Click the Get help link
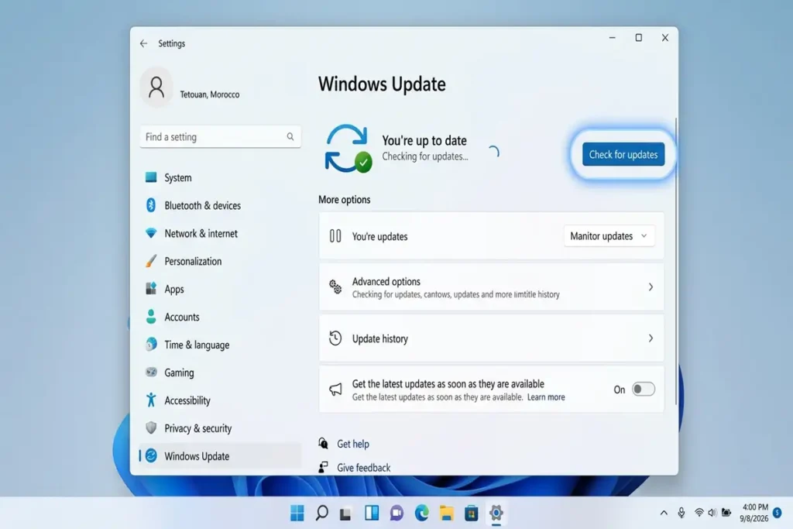 click(x=353, y=444)
